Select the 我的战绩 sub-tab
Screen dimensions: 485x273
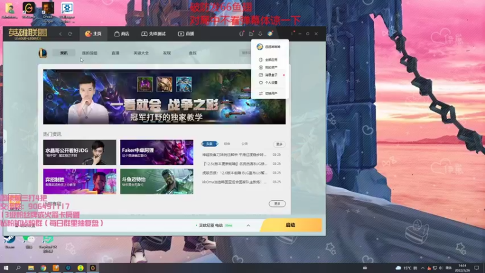pos(90,53)
